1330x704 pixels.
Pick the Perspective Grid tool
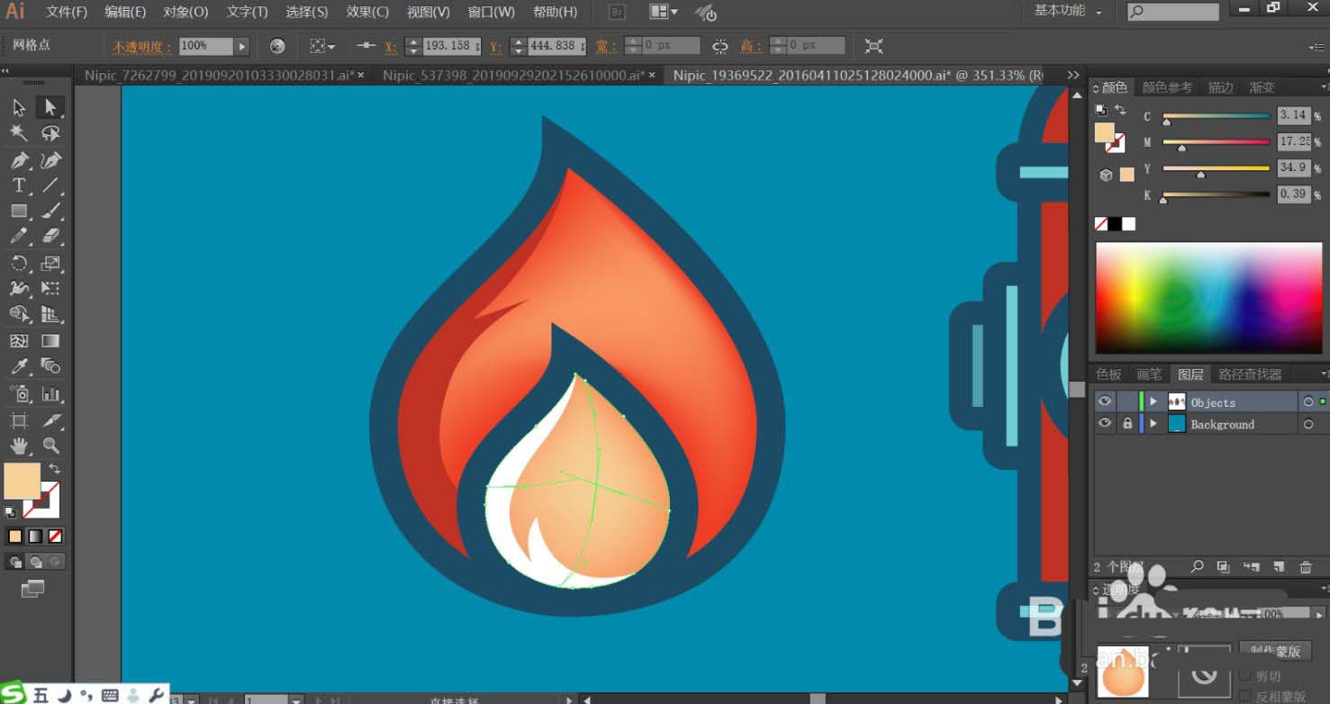[x=50, y=315]
